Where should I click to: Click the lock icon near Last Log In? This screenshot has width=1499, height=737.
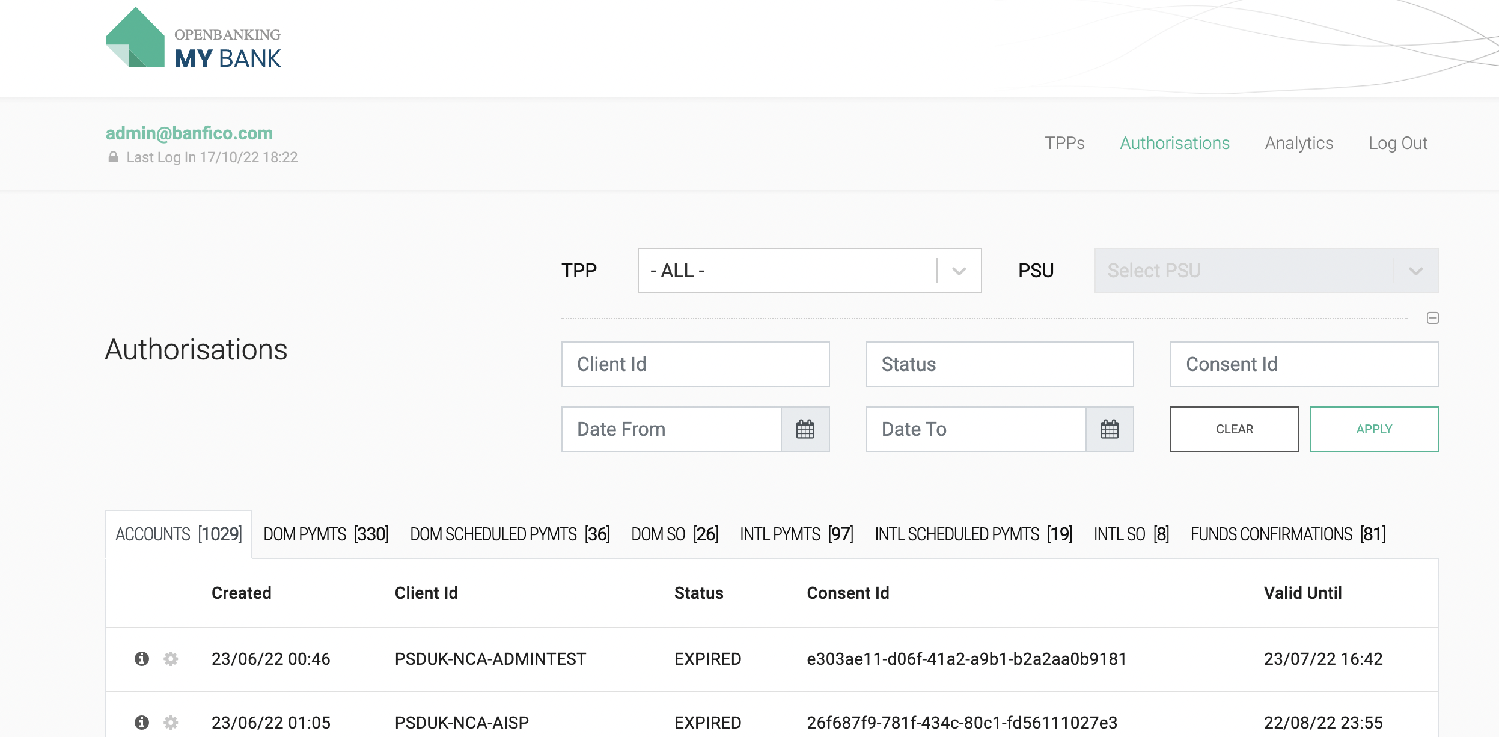(113, 157)
